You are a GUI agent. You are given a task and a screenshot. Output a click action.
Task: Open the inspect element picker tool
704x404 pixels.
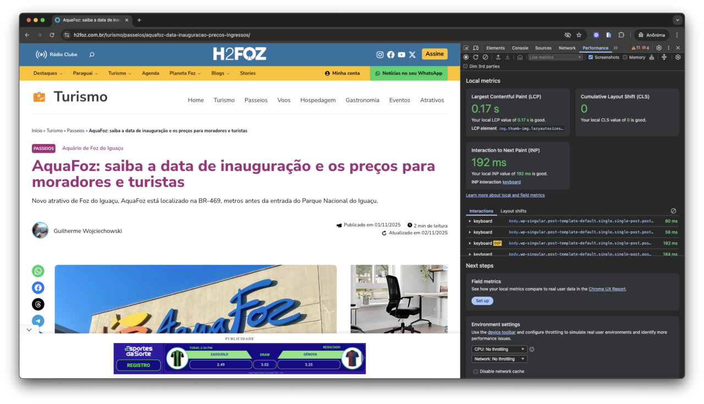(466, 48)
